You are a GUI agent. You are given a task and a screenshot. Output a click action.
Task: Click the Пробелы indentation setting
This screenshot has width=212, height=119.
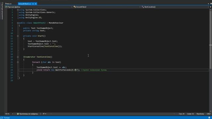tap(200, 114)
